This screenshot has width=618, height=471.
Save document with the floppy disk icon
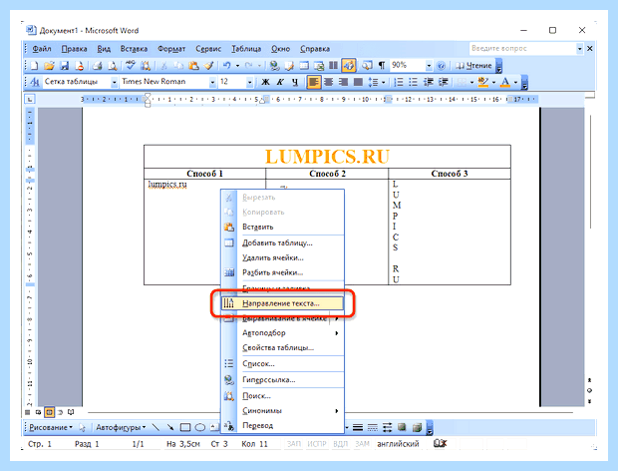point(64,66)
